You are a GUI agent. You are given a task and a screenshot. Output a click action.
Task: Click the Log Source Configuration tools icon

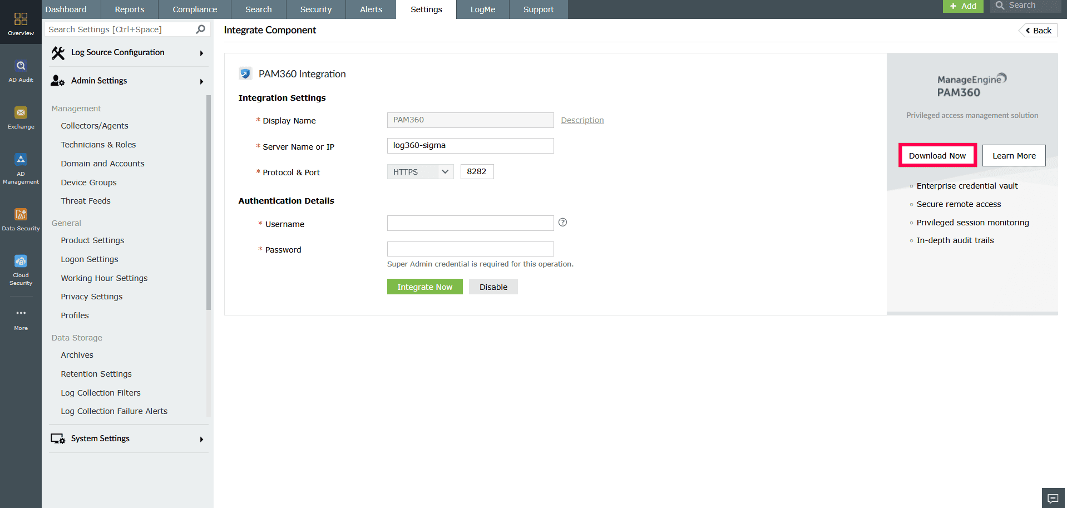click(x=58, y=53)
